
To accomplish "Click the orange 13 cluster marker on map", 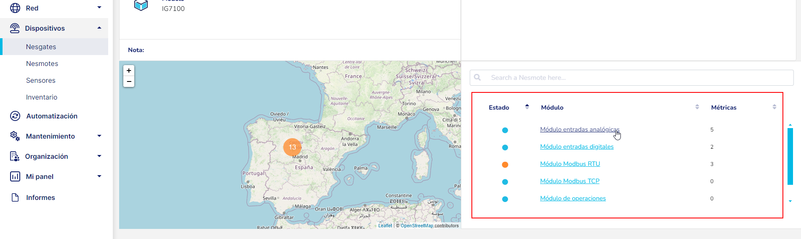I will (292, 147).
